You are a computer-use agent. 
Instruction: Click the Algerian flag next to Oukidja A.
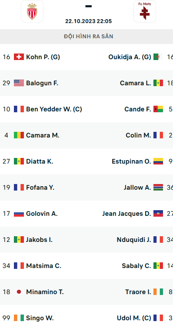[x=158, y=57]
